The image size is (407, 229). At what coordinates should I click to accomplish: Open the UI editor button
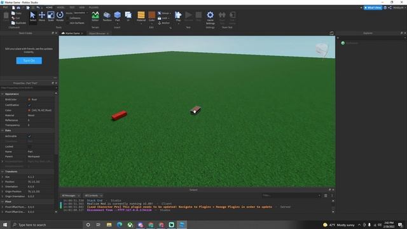(128, 17)
